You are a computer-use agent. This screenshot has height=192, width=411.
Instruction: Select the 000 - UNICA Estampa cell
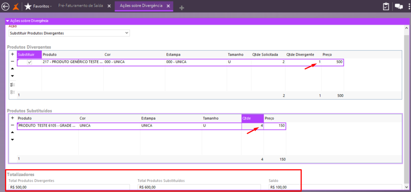[x=196, y=63]
